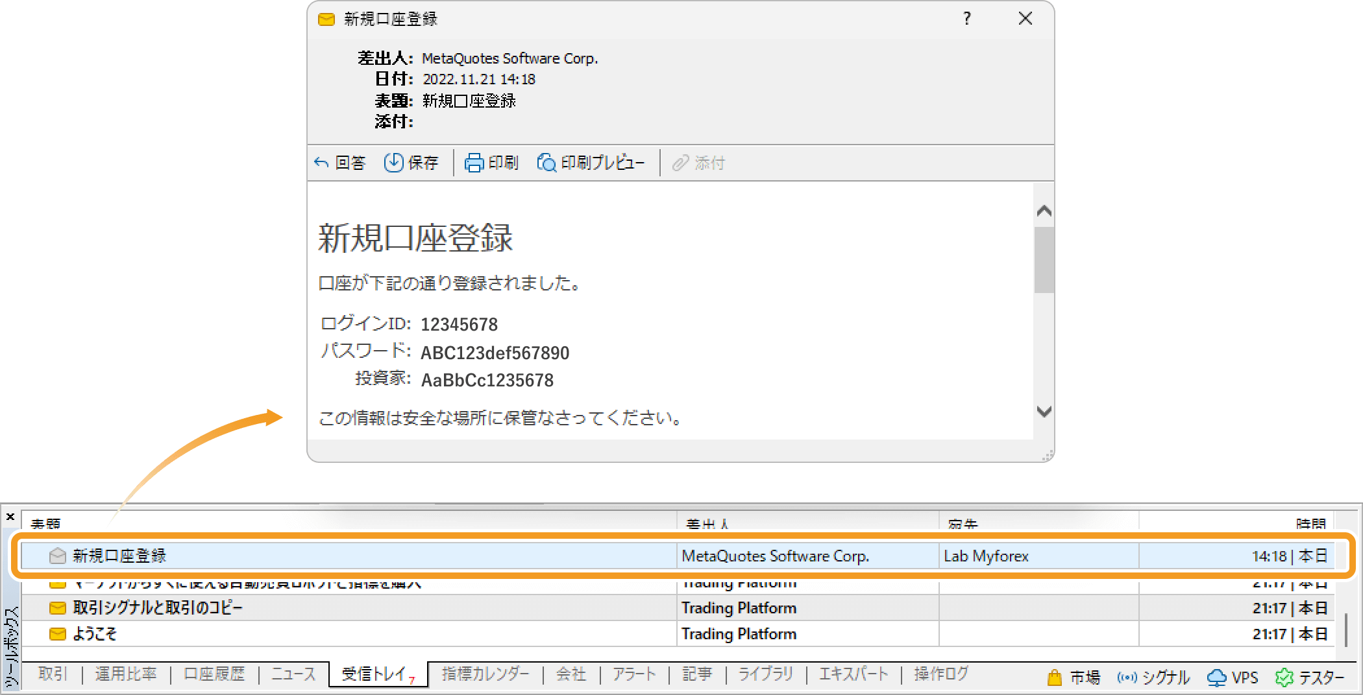This screenshot has width=1363, height=695.
Task: Open Print Preview (印刷プレビュー) icon
Action: 546,163
